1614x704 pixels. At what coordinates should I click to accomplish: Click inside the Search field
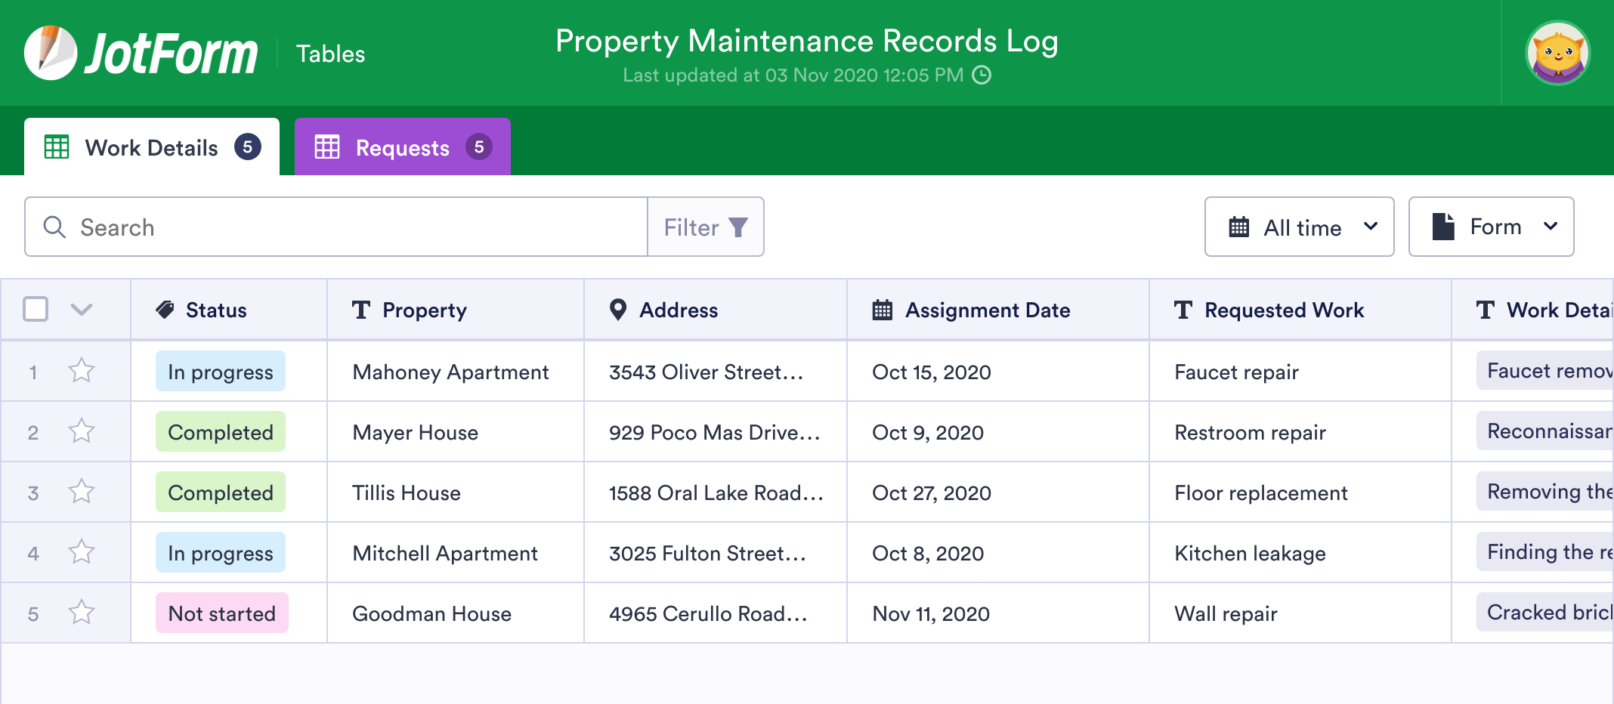(x=302, y=227)
